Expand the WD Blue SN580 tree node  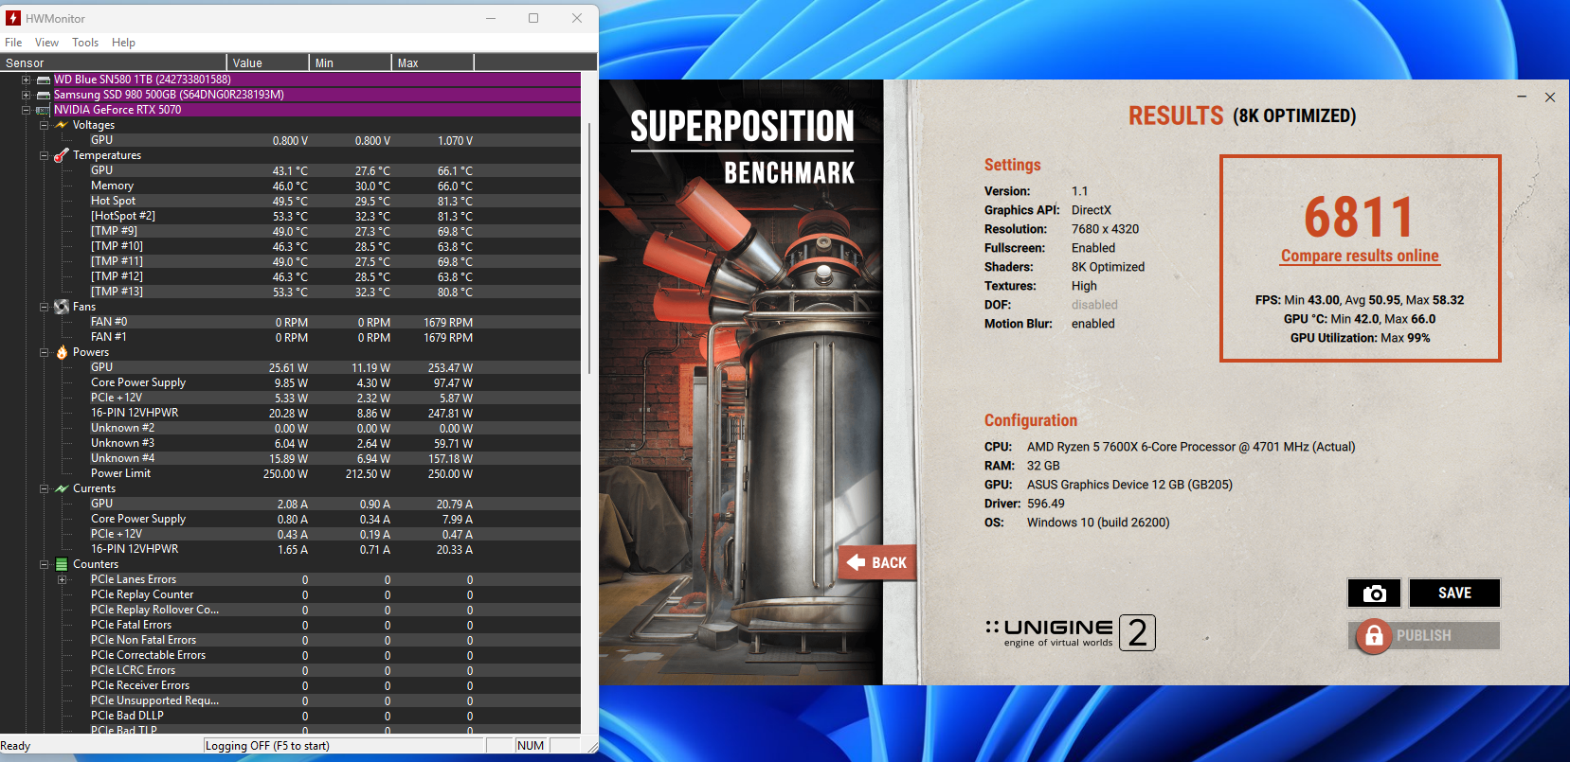[27, 80]
